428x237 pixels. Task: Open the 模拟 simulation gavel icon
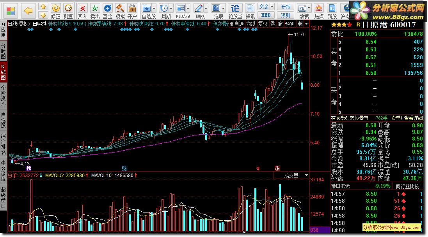coord(120,11)
